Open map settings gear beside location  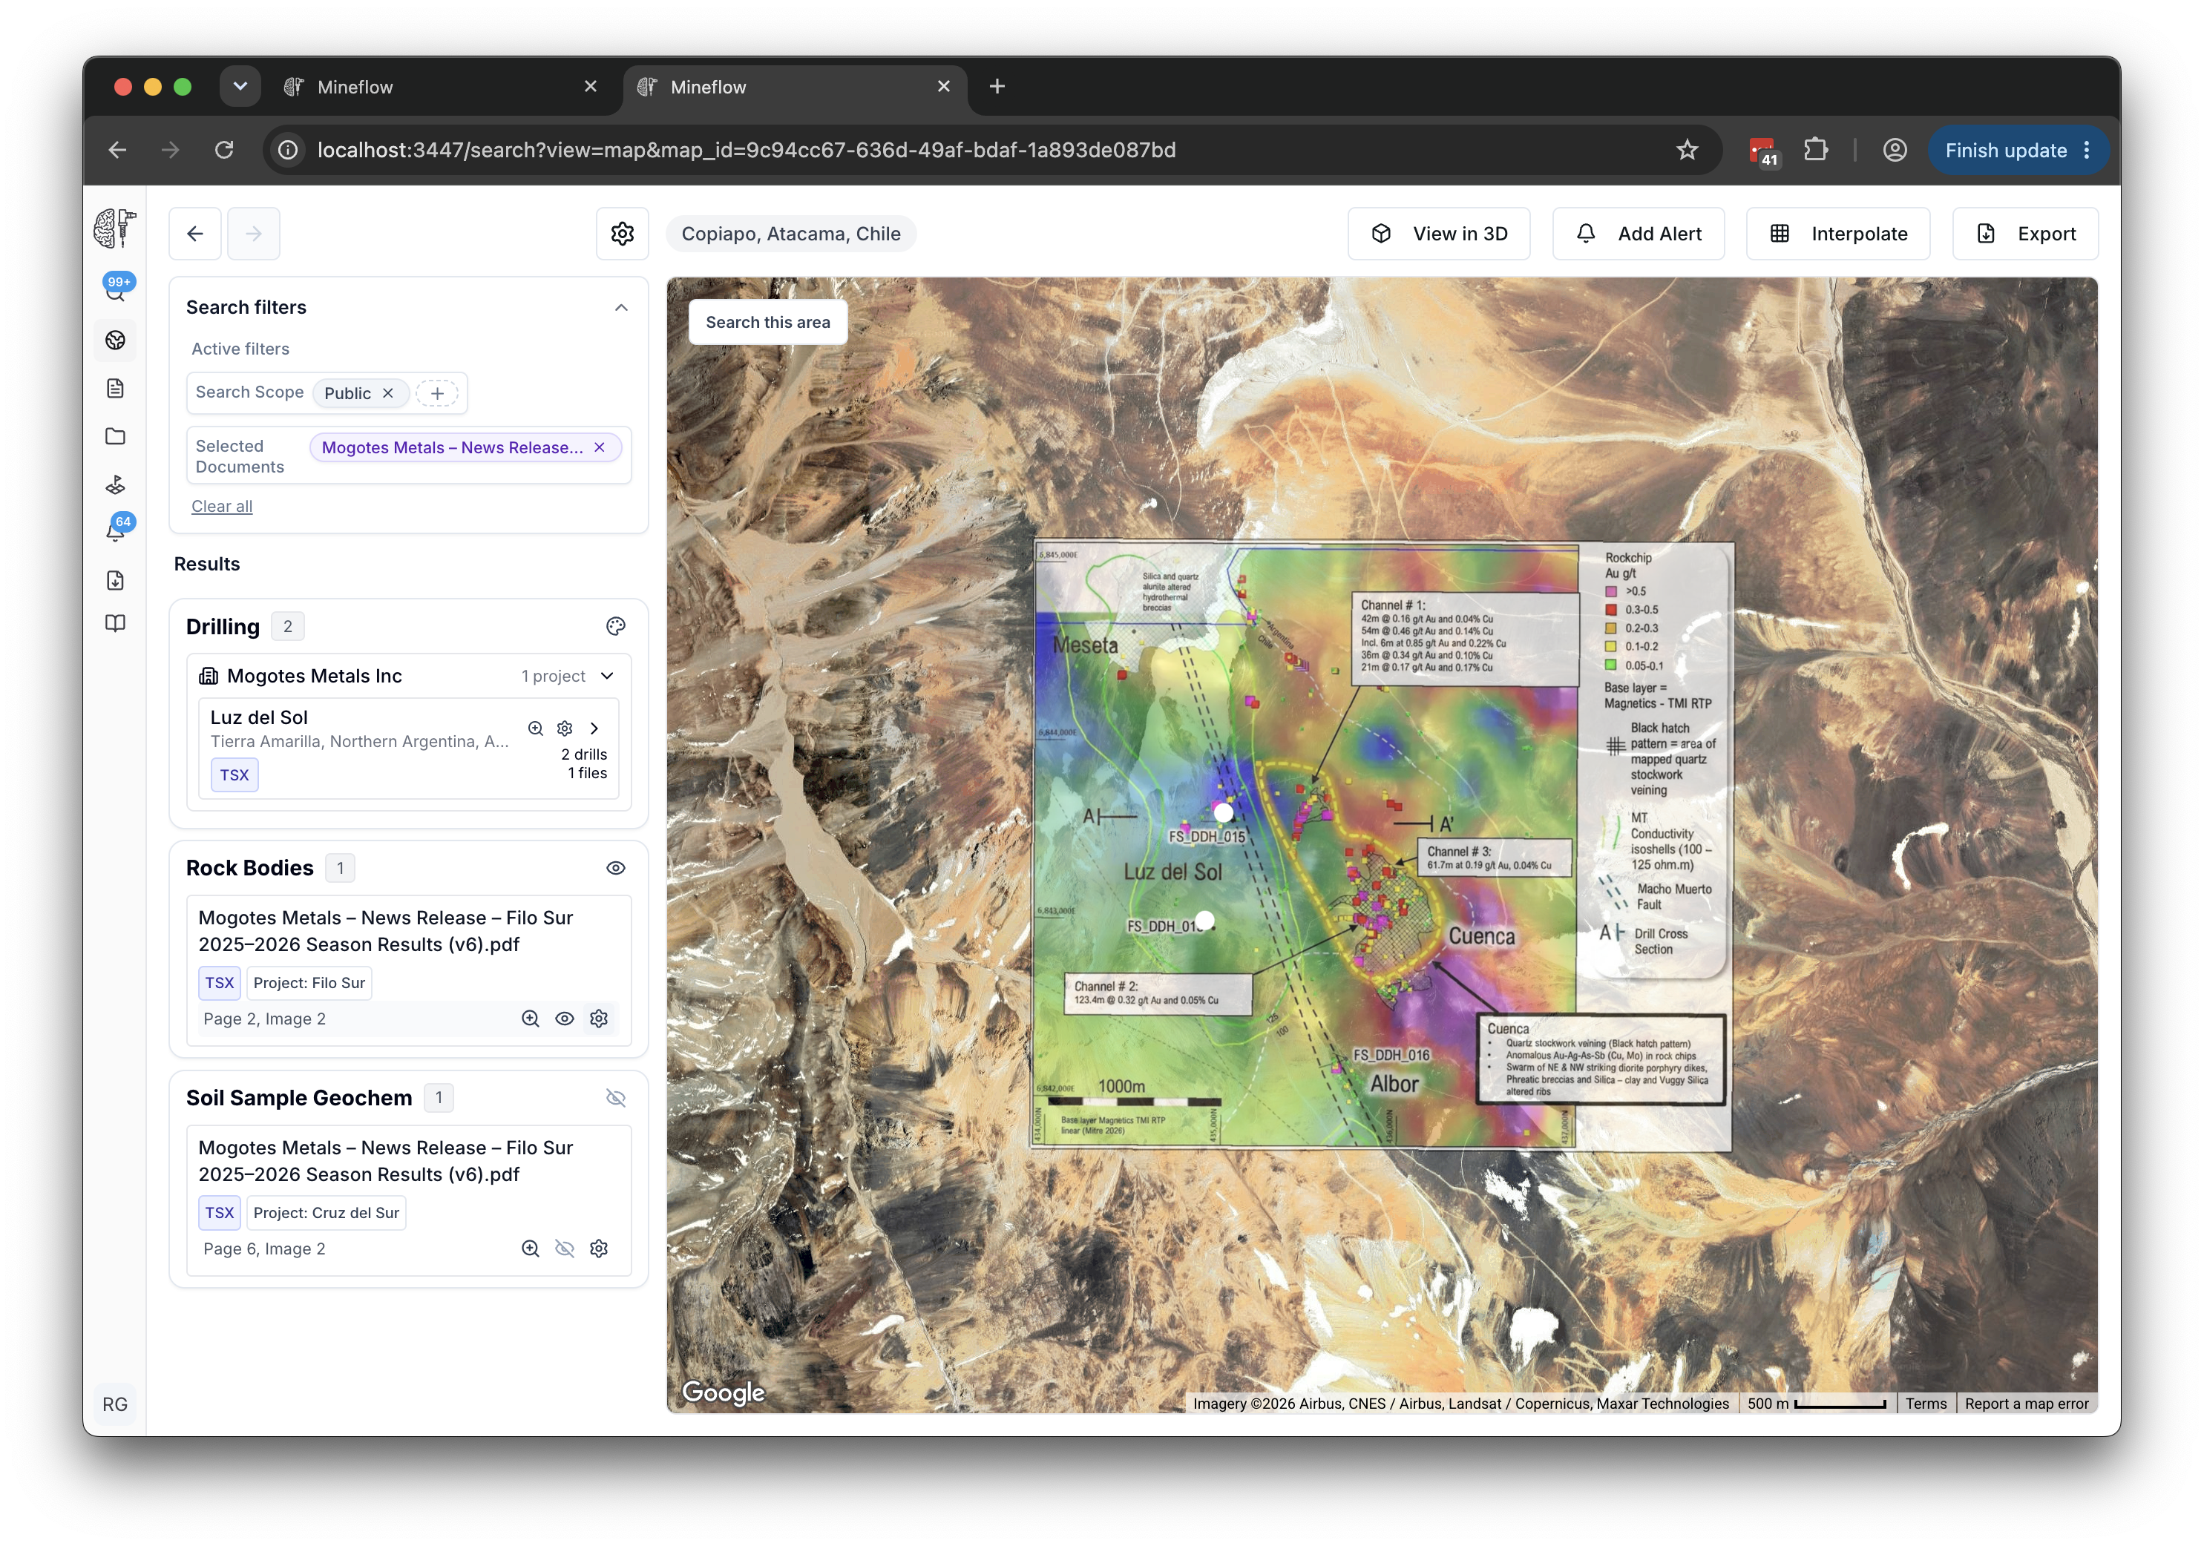coord(622,234)
